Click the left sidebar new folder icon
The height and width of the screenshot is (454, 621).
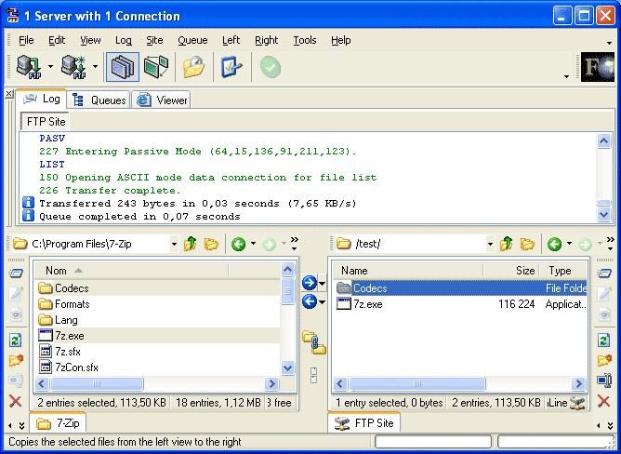click(x=16, y=360)
